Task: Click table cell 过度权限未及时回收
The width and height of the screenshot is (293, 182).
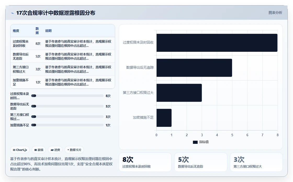Action: [x=21, y=43]
